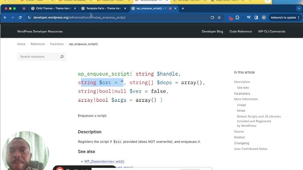Open the Chrome profile avatar
The height and width of the screenshot is (170, 303).
click(264, 18)
